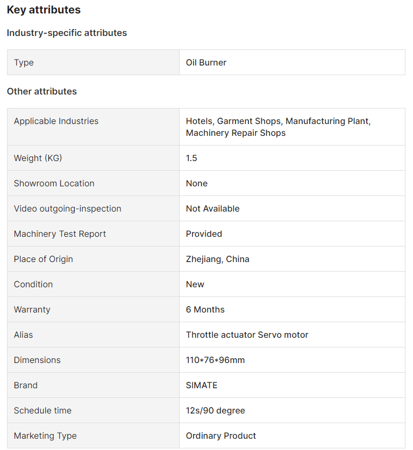The image size is (413, 450).
Task: Click the 12s/90 degree schedule value
Action: coord(216,411)
